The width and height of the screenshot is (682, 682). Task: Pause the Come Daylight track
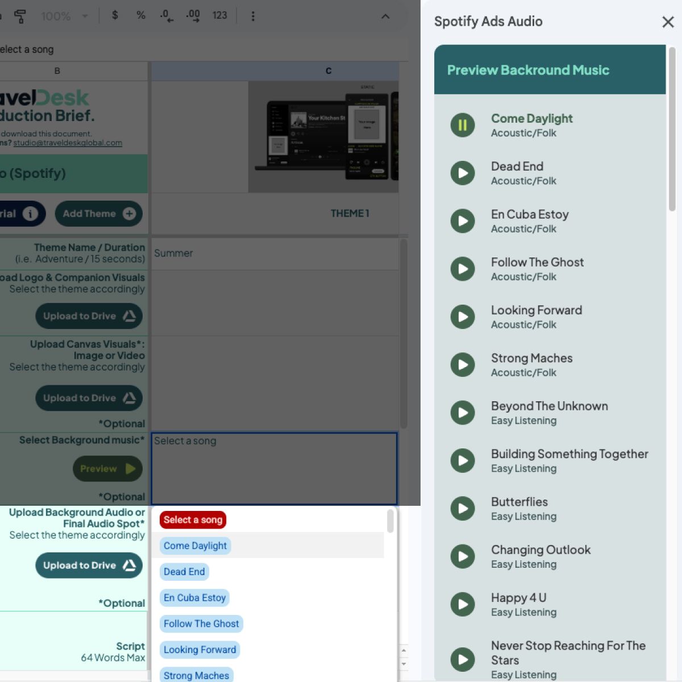pyautogui.click(x=462, y=125)
